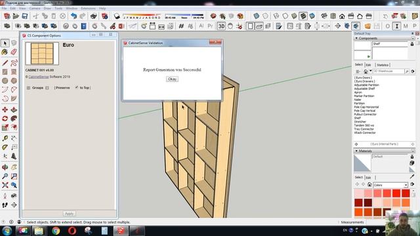Select the Tape Measure tool
420x236 pixels.
pos(5,138)
